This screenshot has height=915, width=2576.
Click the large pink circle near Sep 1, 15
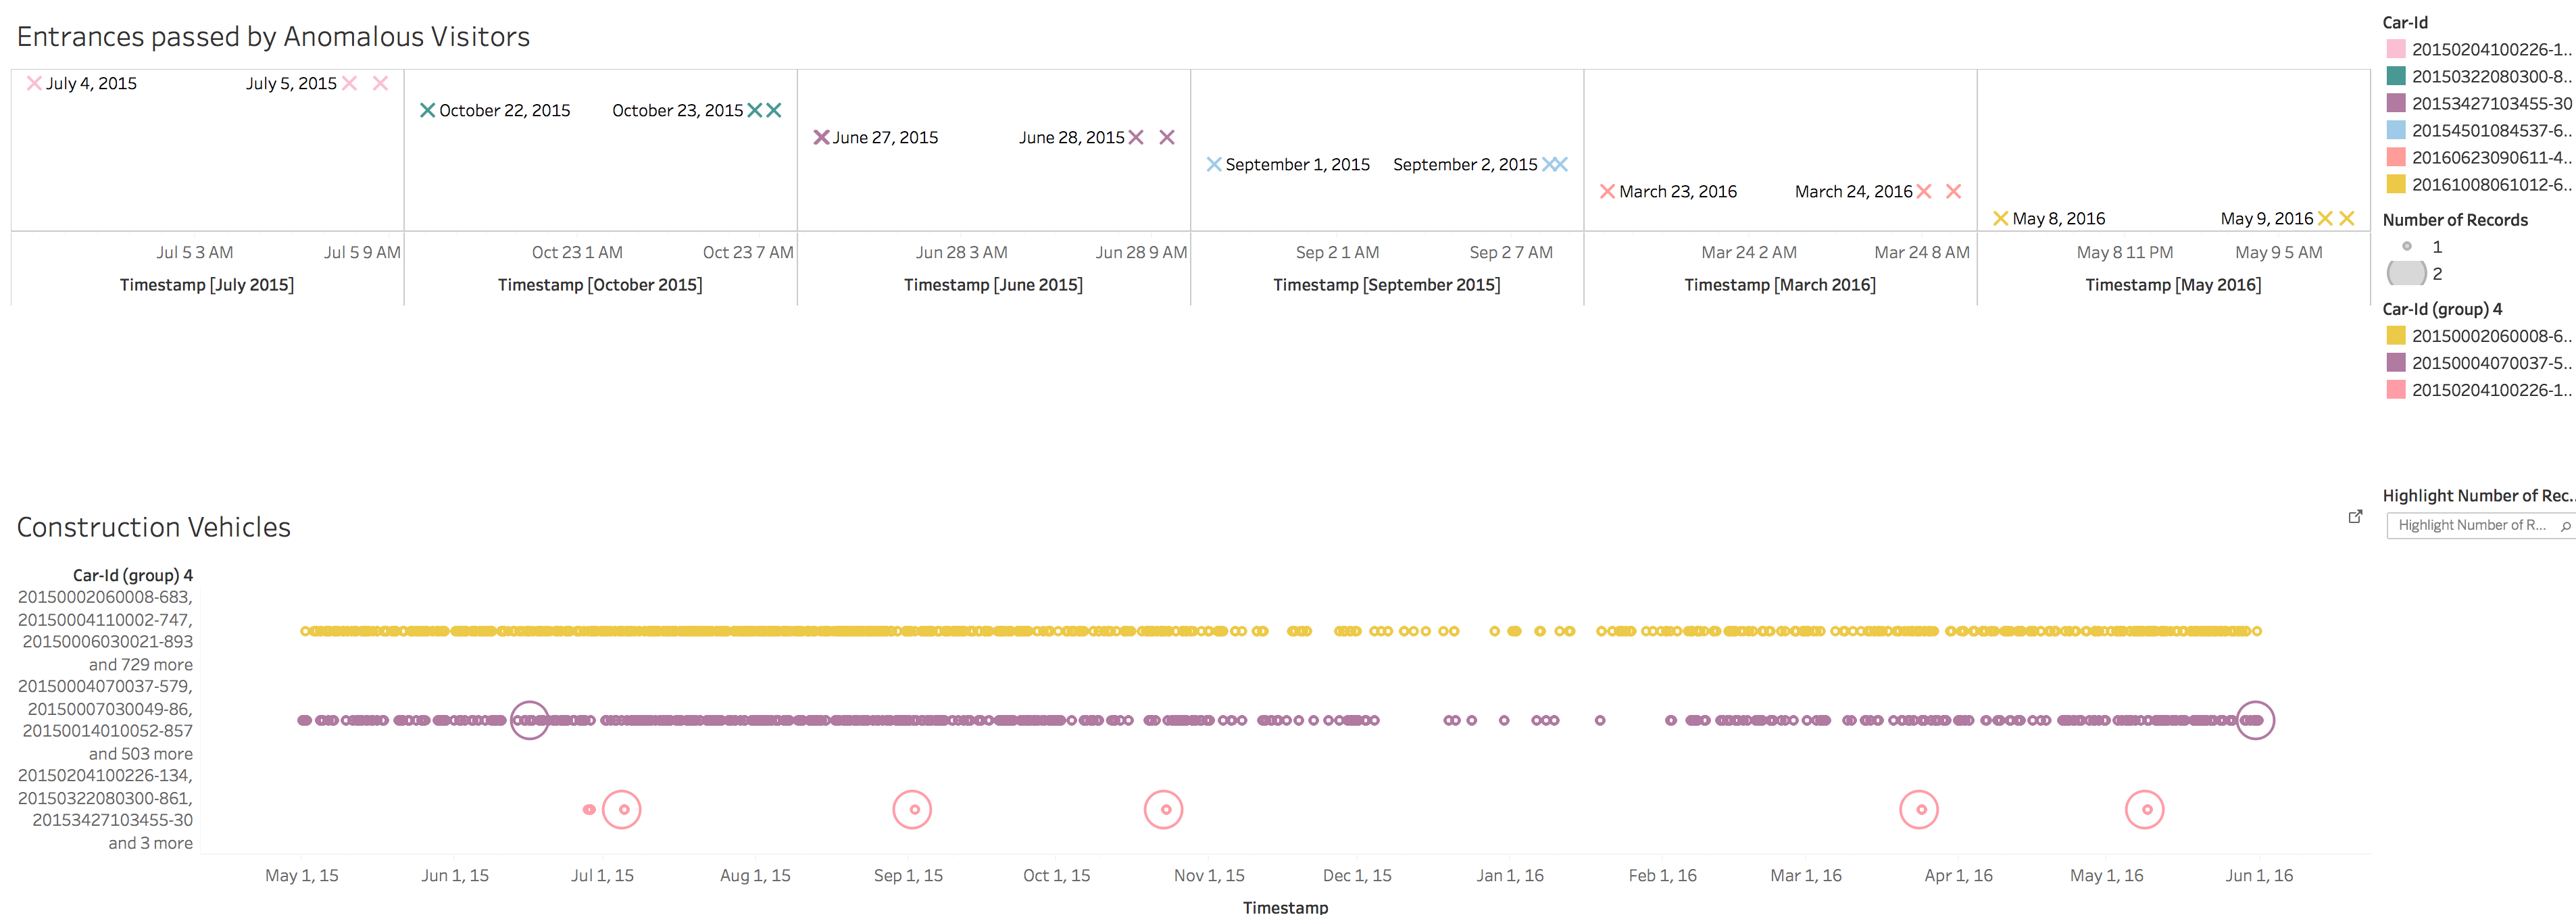912,809
